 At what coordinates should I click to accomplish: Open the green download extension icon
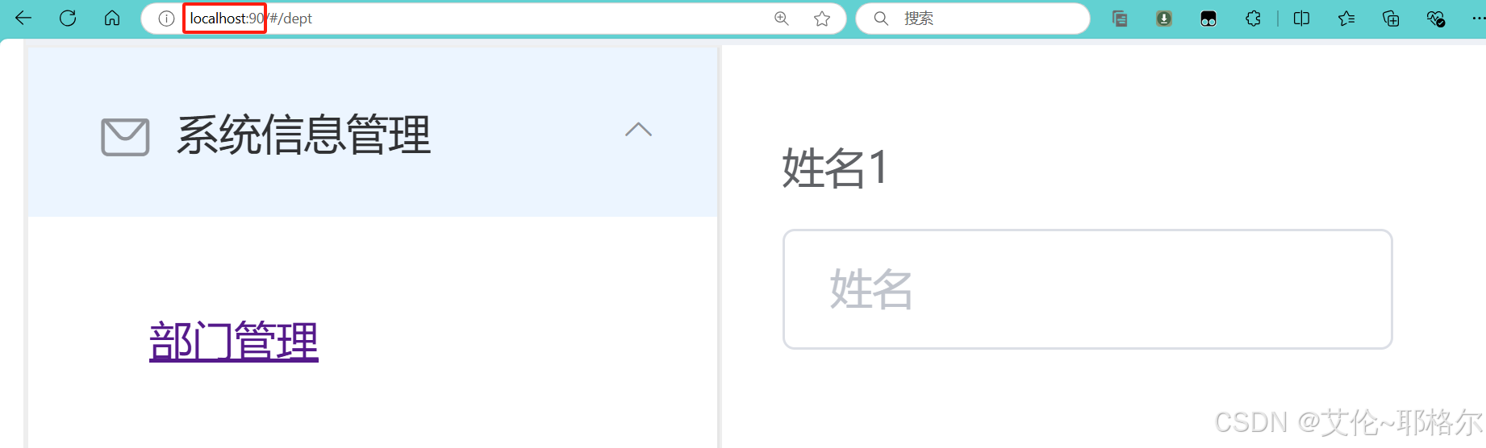(x=1164, y=19)
